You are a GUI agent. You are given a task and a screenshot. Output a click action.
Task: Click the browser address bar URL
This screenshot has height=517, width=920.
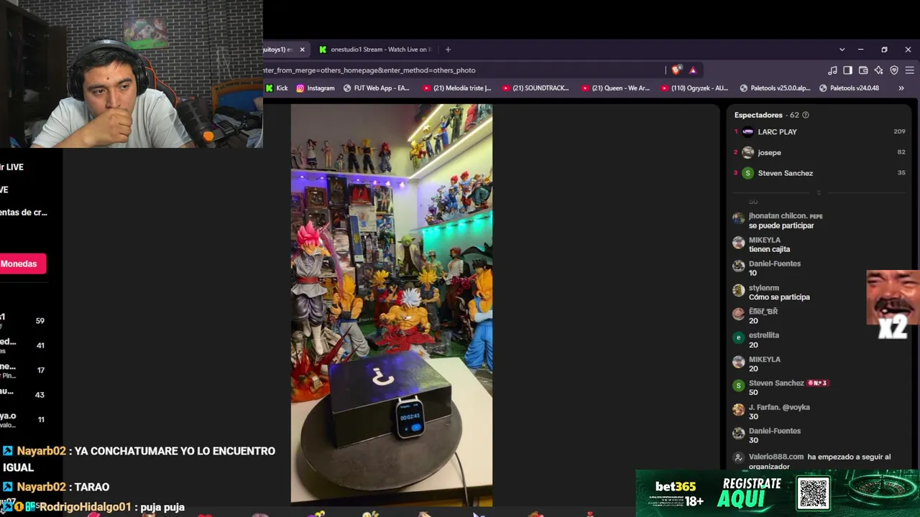(x=369, y=70)
